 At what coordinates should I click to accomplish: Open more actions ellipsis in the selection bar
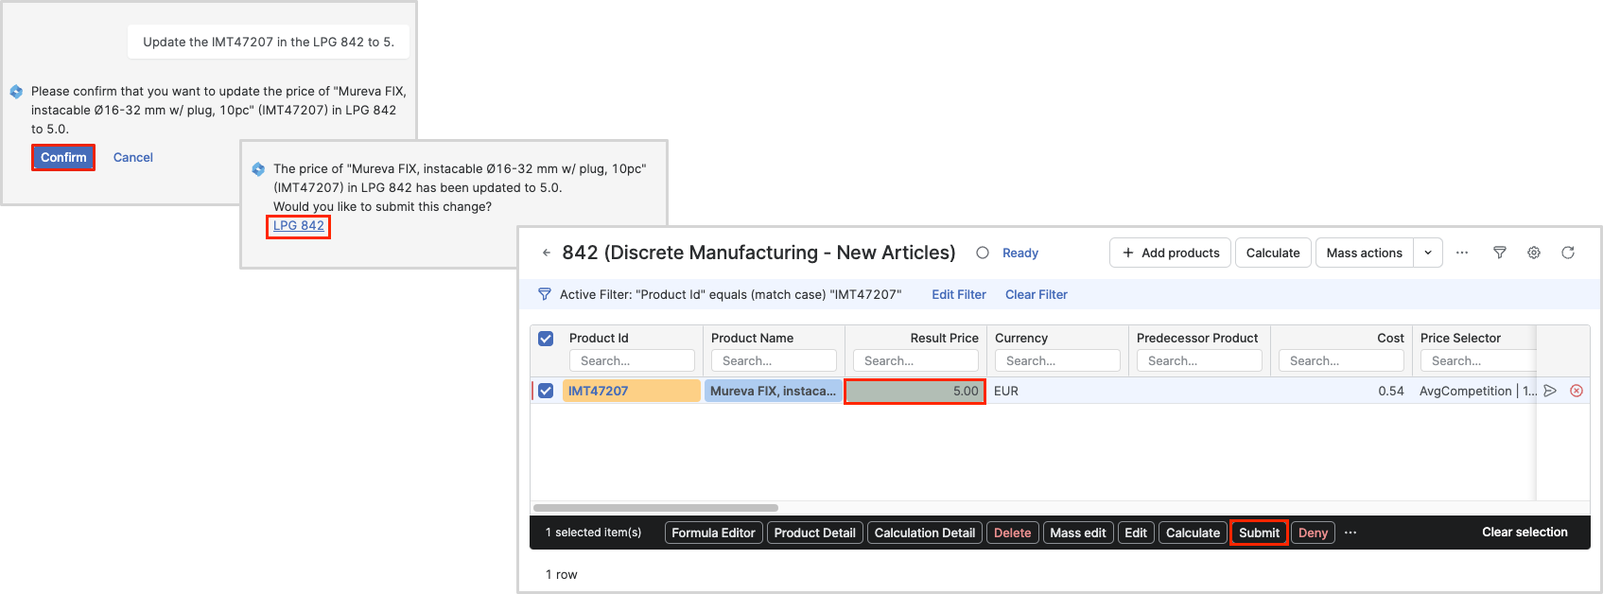pos(1350,533)
